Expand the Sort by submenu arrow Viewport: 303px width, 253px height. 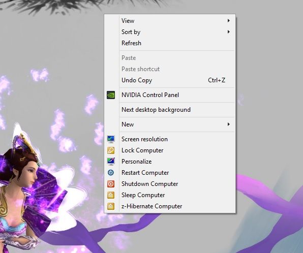click(x=229, y=32)
